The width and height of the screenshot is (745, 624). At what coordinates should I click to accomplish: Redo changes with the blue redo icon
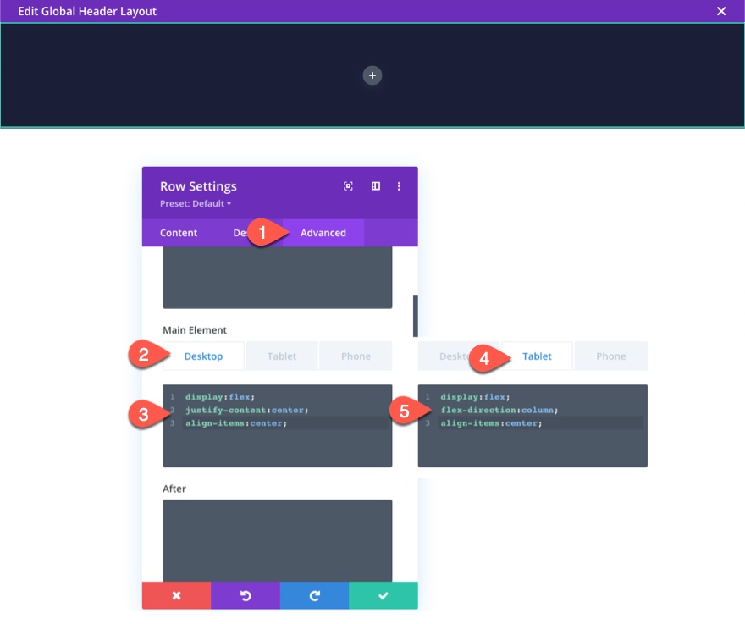coord(314,595)
